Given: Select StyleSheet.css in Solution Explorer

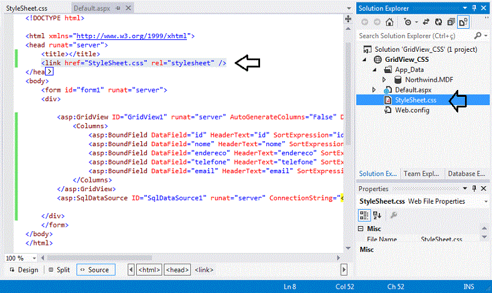Looking at the screenshot, I should [x=416, y=100].
